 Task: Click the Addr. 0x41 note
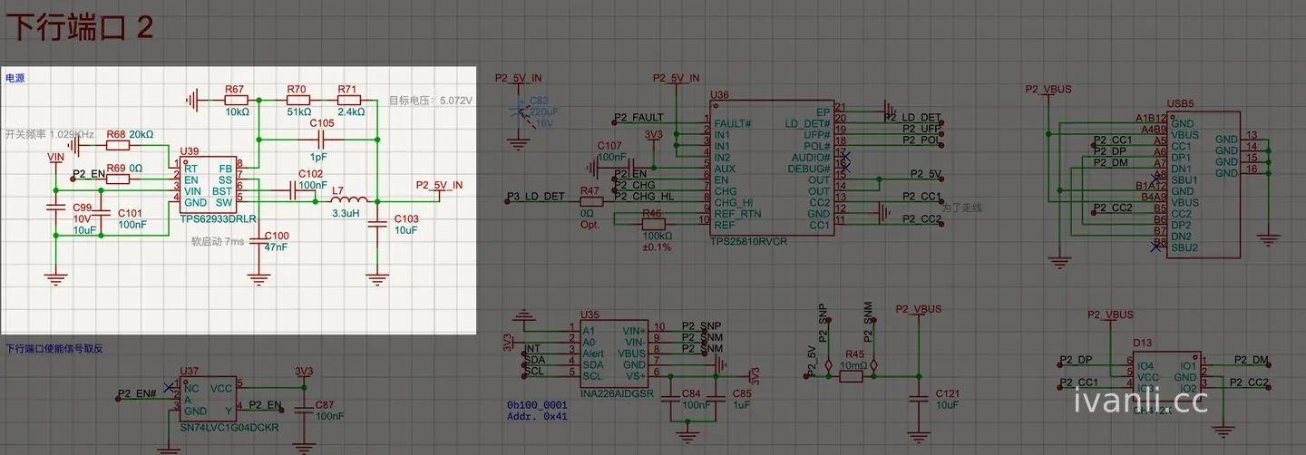pos(537,416)
